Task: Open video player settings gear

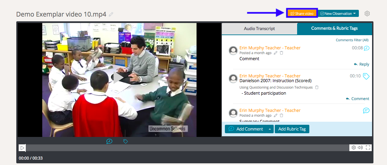Action: click(x=354, y=148)
